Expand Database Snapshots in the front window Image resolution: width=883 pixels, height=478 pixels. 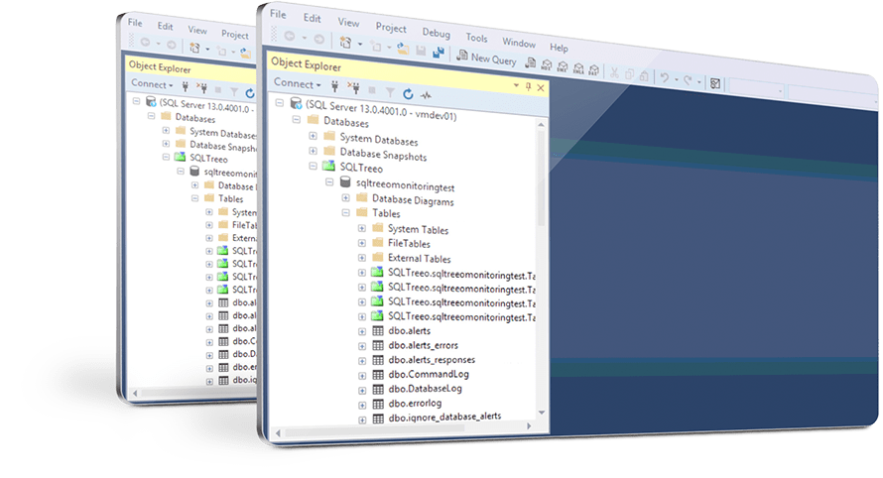click(314, 151)
